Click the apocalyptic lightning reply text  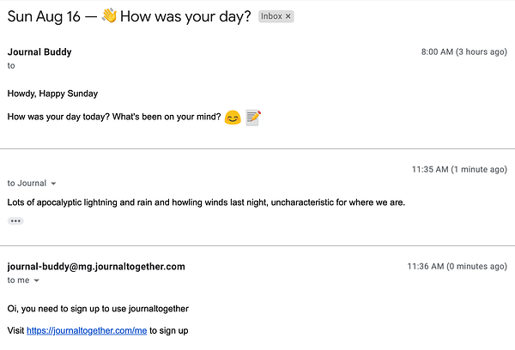click(x=206, y=202)
